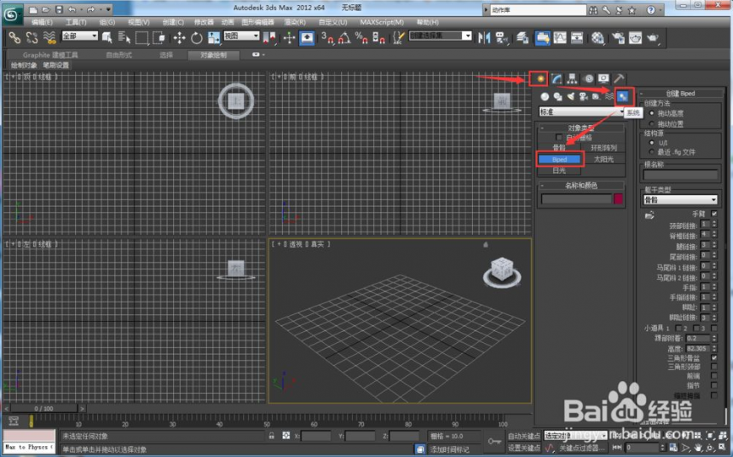Toggle the 手臂 checkbox
Image resolution: width=733 pixels, height=457 pixels.
pyautogui.click(x=714, y=214)
